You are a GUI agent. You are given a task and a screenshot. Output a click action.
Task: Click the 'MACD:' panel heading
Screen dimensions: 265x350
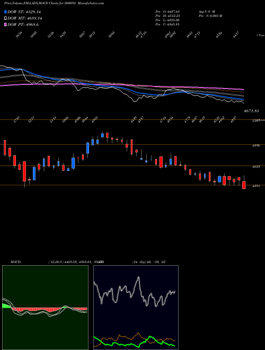[16, 262]
